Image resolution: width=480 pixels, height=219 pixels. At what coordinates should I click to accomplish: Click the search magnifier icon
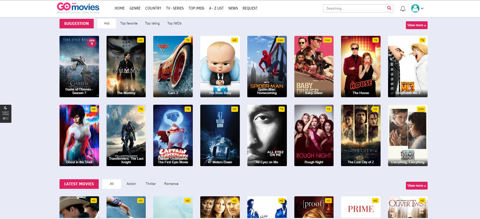pos(389,8)
